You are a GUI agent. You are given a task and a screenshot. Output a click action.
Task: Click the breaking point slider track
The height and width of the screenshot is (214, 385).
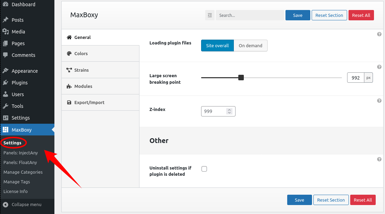coord(271,78)
